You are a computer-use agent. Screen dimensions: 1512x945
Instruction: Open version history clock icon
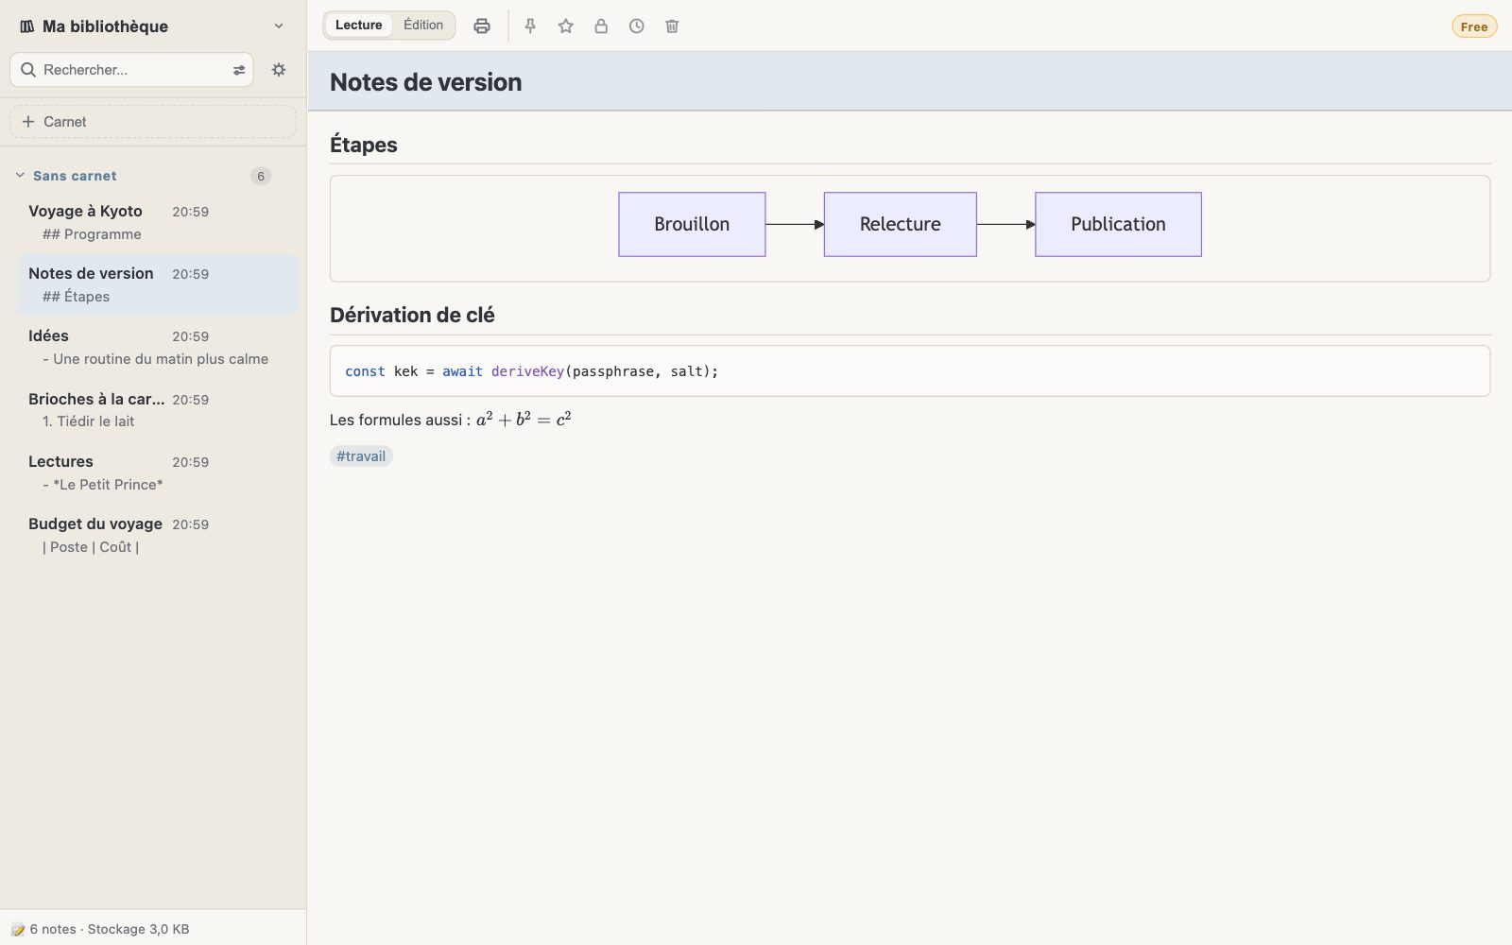pyautogui.click(x=637, y=26)
